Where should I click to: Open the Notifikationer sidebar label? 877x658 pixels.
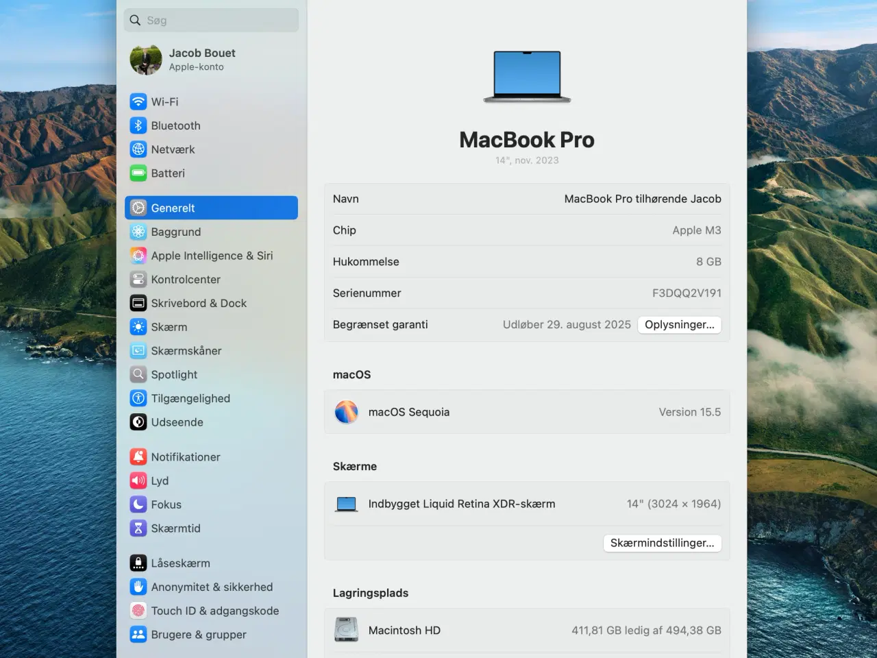click(186, 456)
